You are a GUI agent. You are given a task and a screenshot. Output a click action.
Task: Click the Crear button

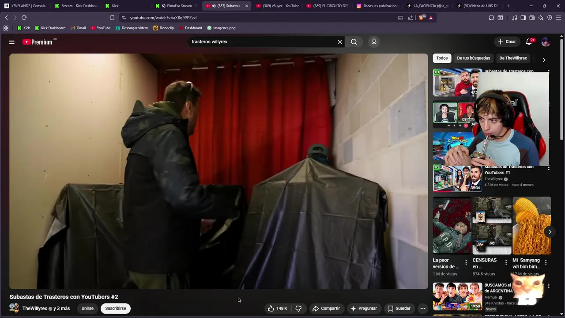(507, 42)
